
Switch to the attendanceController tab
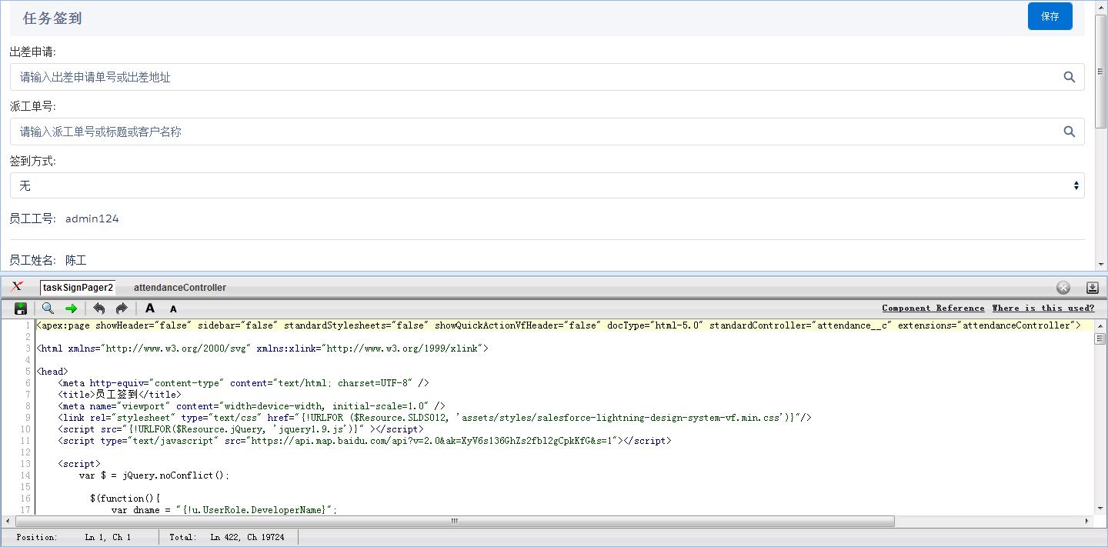[x=180, y=288]
